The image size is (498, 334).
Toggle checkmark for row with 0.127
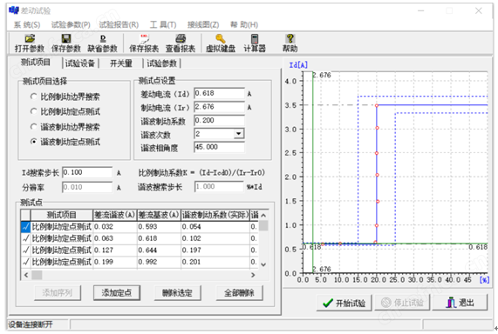[25, 250]
